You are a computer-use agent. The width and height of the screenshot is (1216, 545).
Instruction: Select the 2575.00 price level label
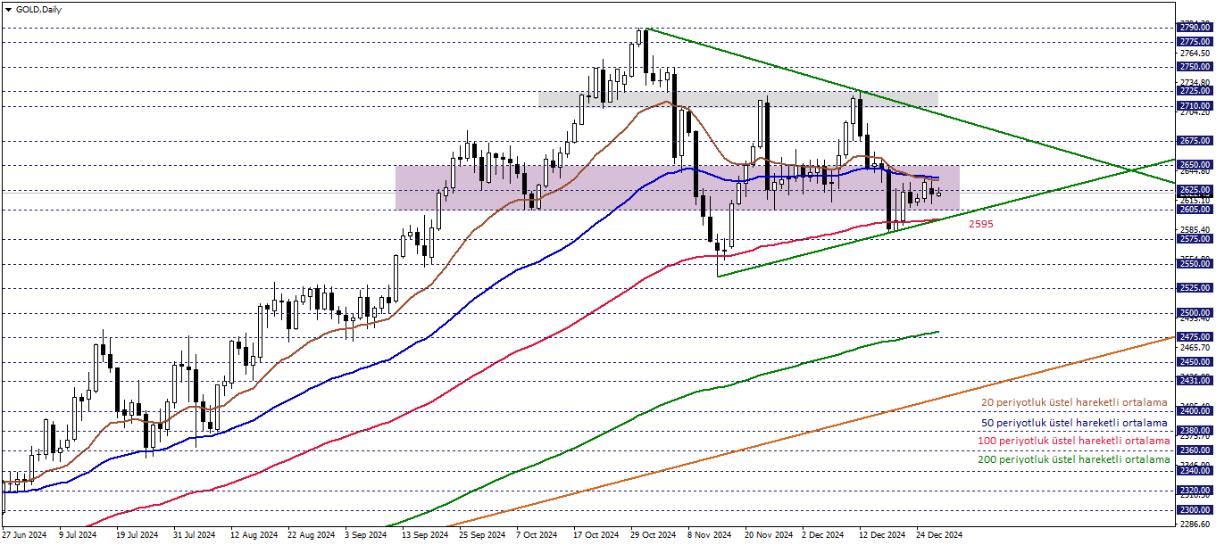coord(1195,238)
